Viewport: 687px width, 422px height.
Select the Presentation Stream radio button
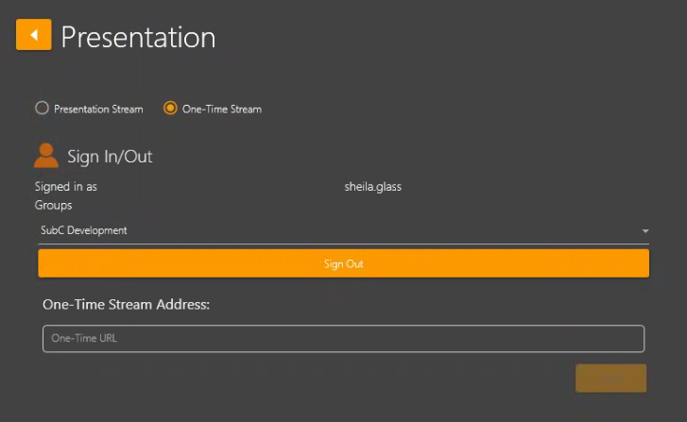(x=42, y=109)
